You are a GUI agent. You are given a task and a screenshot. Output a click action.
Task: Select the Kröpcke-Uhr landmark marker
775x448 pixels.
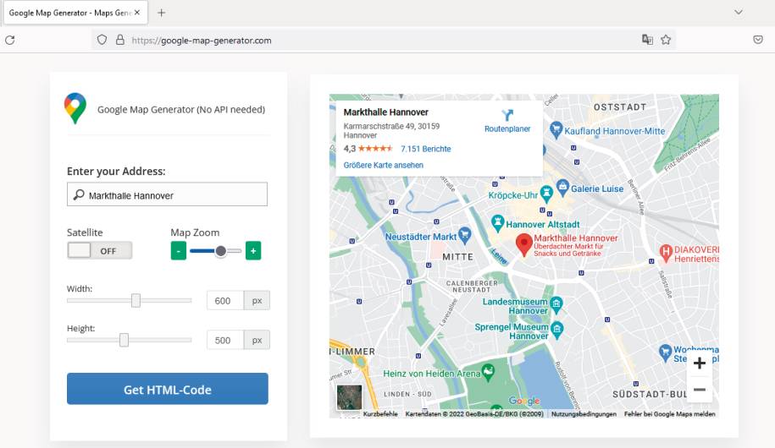546,194
